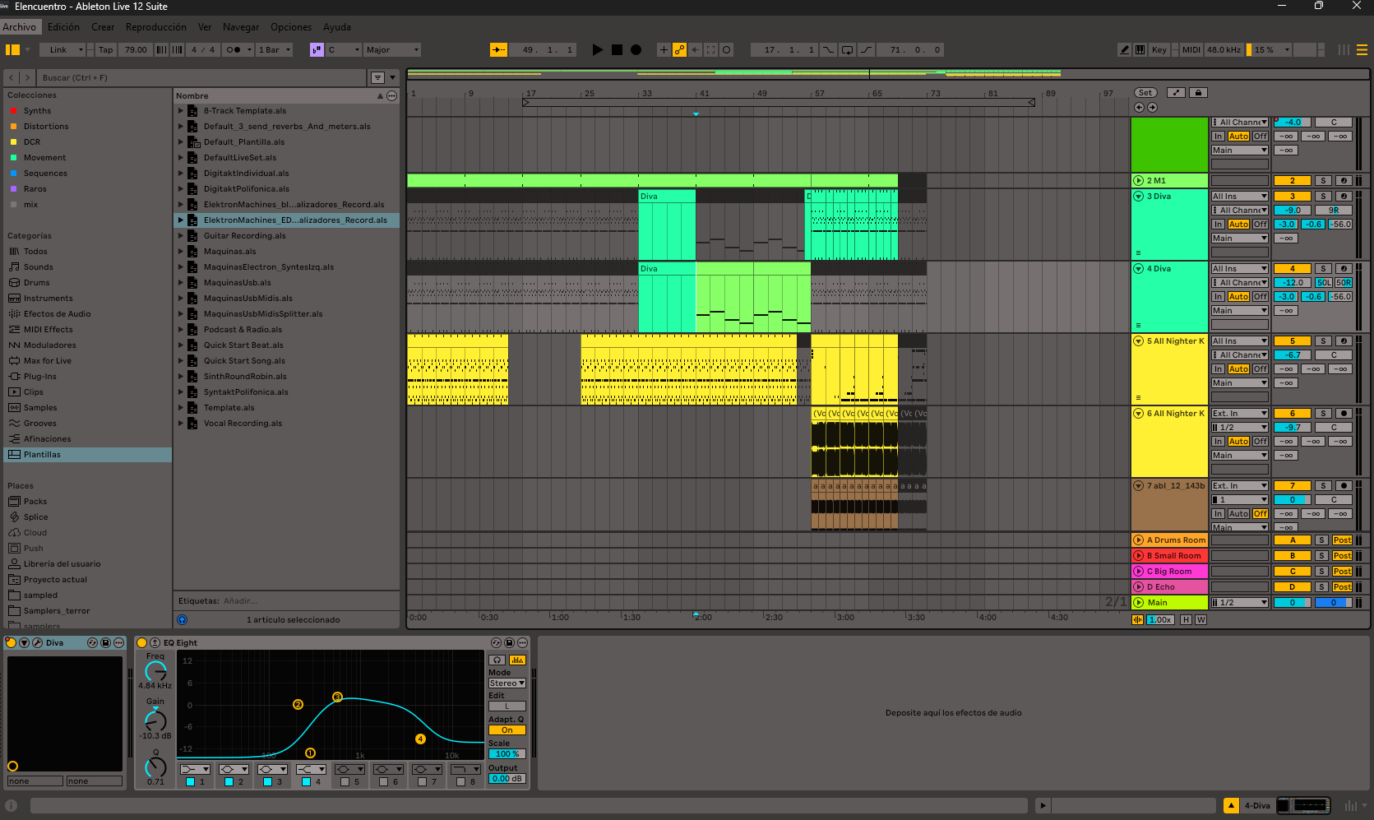
Task: Toggle the EQ Eight spectrum analyzer icon
Action: 517,660
